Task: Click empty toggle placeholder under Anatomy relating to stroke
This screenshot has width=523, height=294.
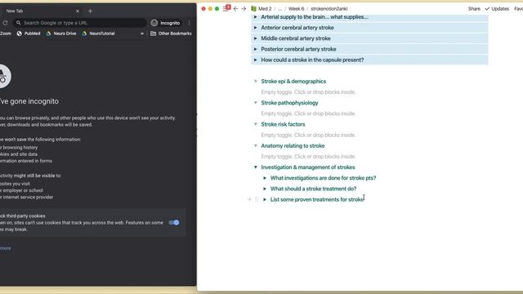Action: [308, 156]
